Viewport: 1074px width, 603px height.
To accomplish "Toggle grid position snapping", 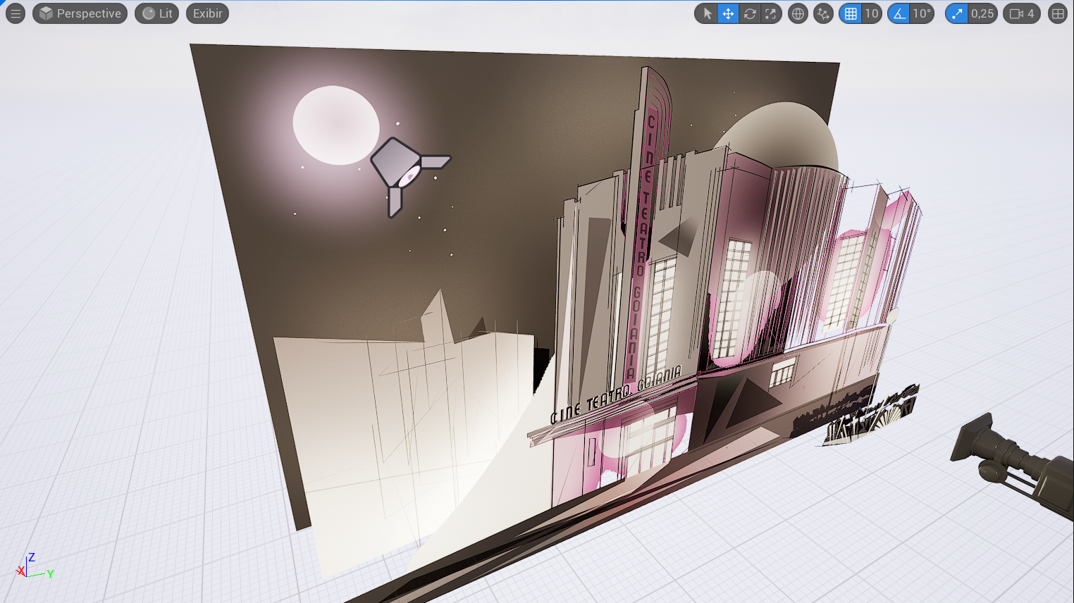I will tap(851, 13).
